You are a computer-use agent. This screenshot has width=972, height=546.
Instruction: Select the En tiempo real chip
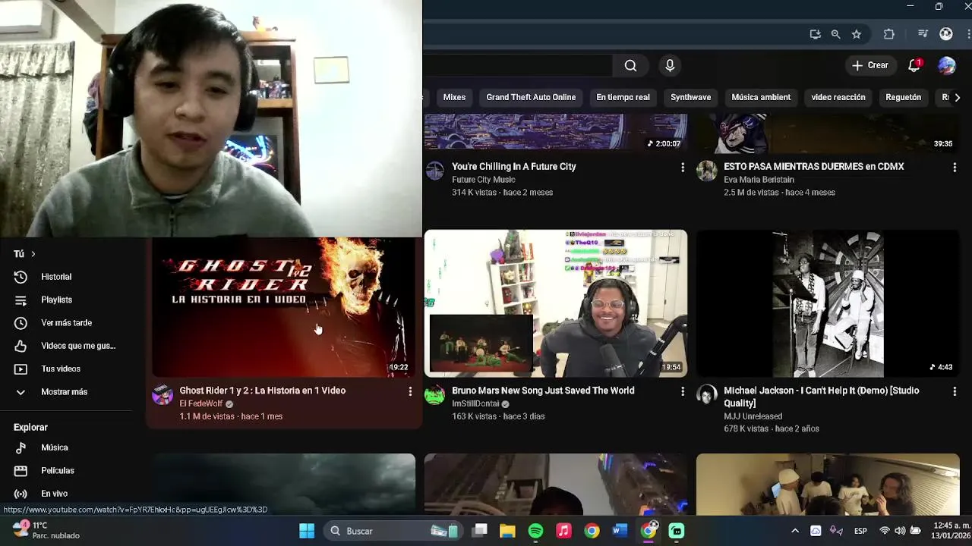click(623, 97)
